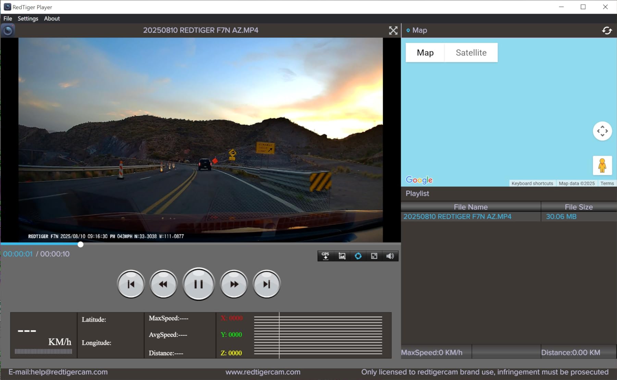Switch map to Satellite view
Image resolution: width=617 pixels, height=380 pixels.
(x=471, y=52)
